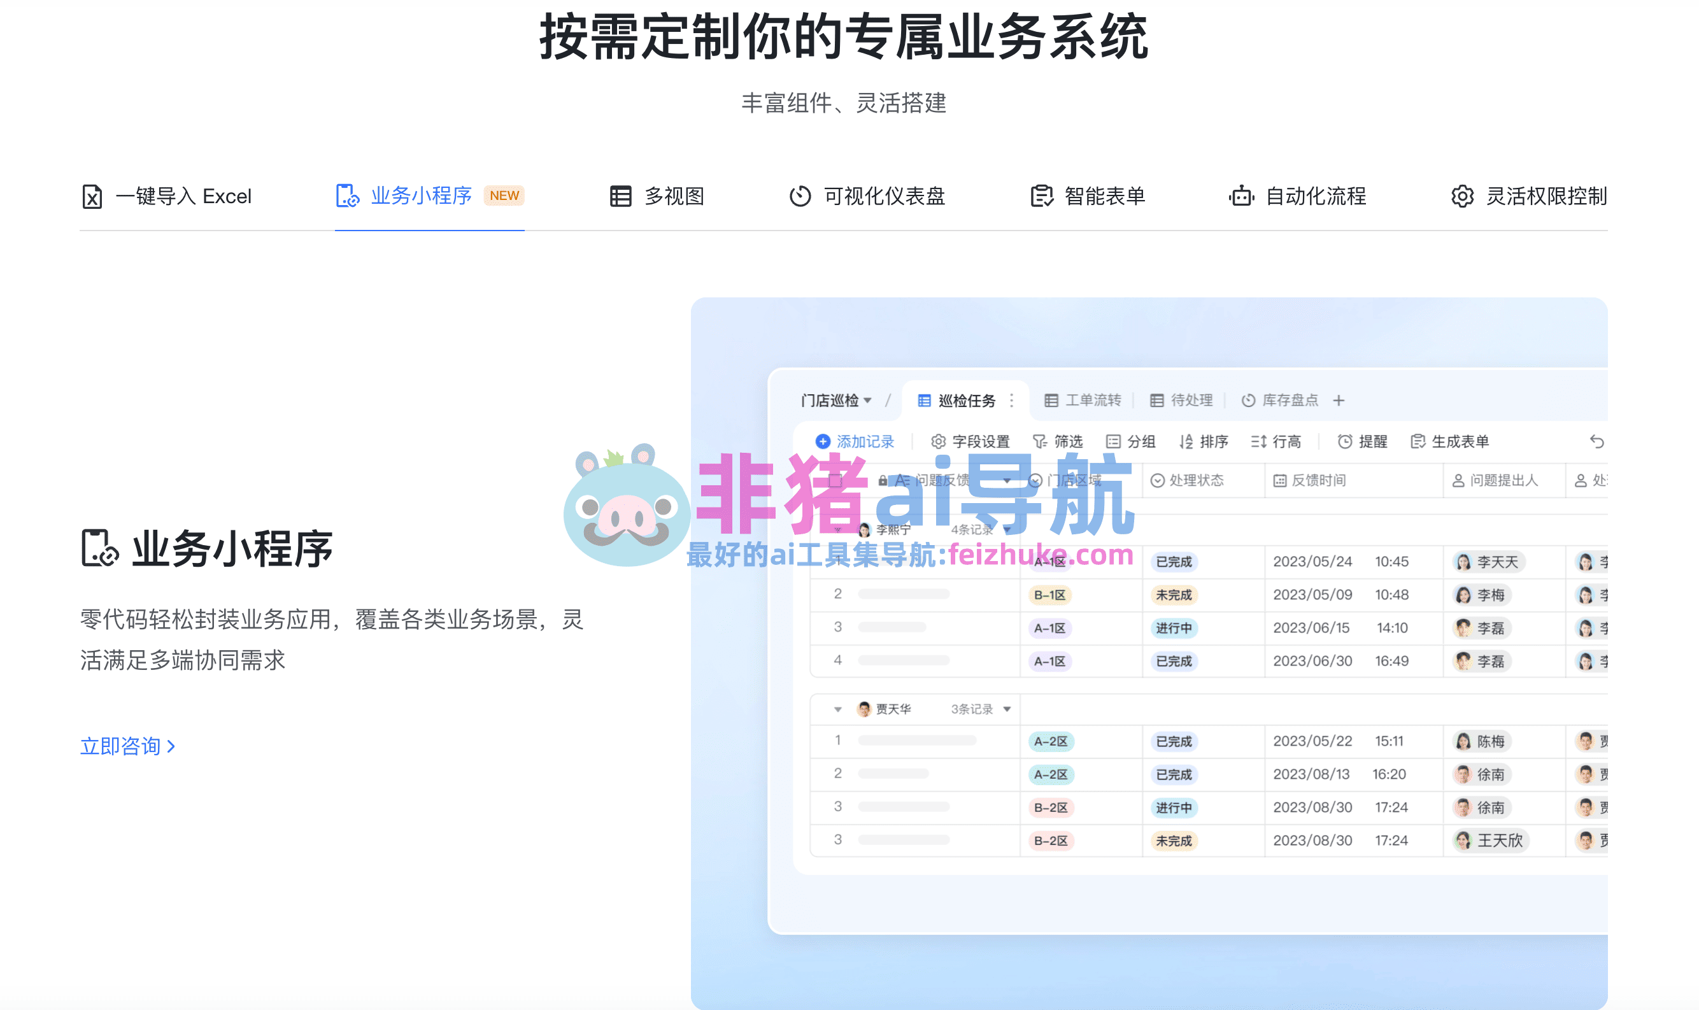Click the undo arrow icon in the toolbar
The height and width of the screenshot is (1010, 1699).
click(1598, 442)
